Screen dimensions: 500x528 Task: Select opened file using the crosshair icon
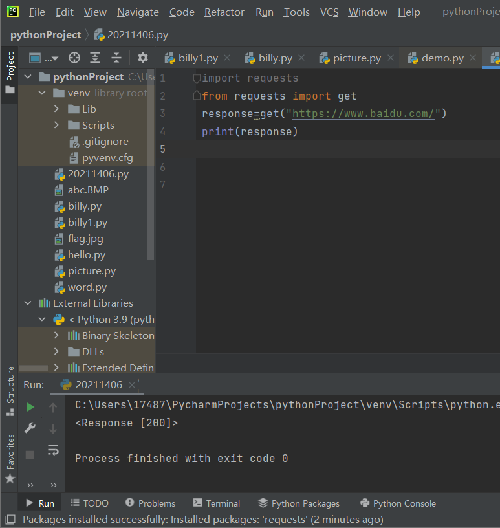coord(74,58)
